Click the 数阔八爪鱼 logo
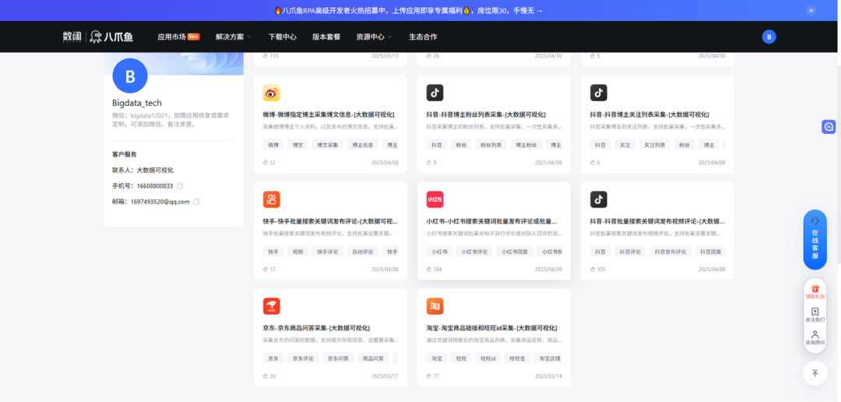The width and height of the screenshot is (841, 402). pyautogui.click(x=97, y=37)
